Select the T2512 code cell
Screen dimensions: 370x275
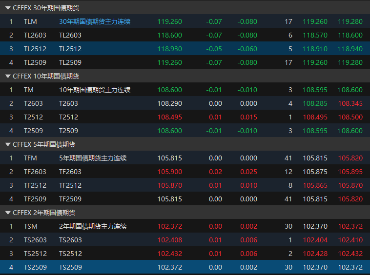[x=33, y=117]
